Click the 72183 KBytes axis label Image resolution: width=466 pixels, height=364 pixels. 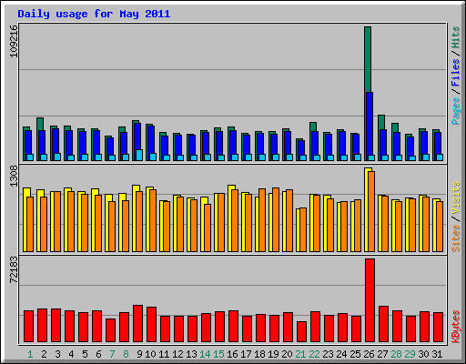coord(14,269)
